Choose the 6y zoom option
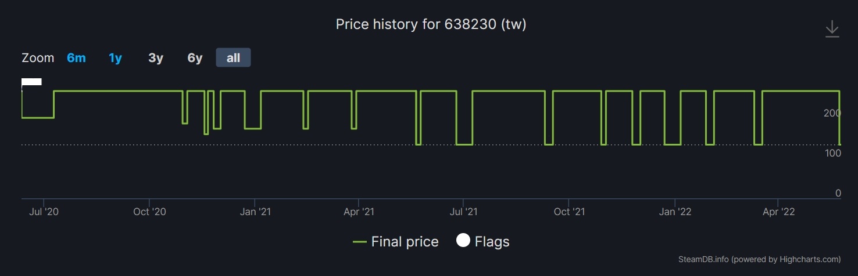This screenshot has width=858, height=276. point(195,58)
